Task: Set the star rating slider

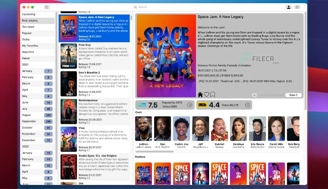Action: point(272,95)
